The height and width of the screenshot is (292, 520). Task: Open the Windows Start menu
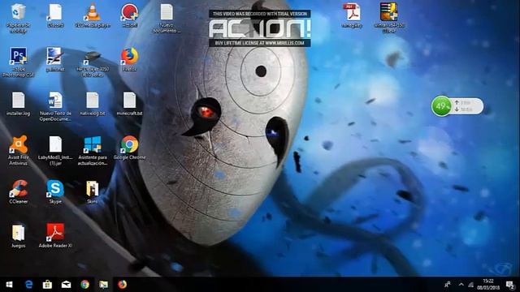[x=9, y=285]
